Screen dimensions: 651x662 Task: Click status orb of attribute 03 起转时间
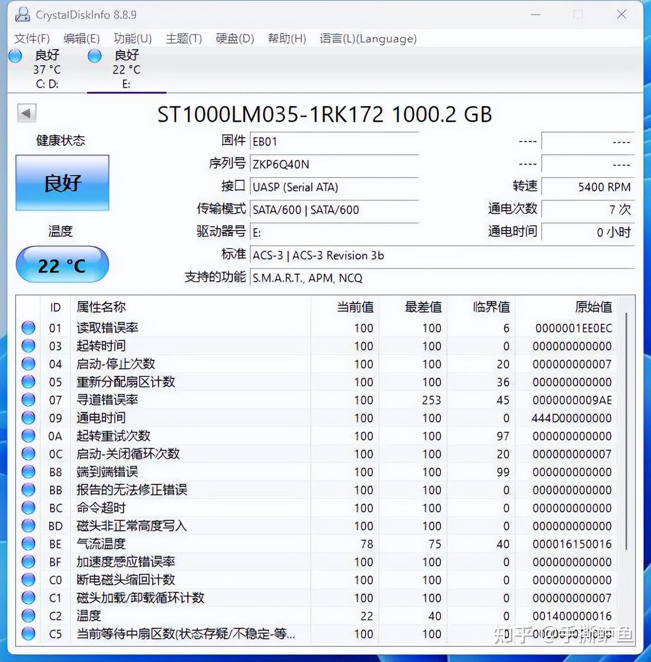pyautogui.click(x=28, y=346)
